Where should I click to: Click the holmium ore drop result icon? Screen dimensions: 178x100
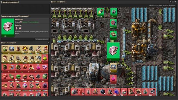tap(17, 28)
